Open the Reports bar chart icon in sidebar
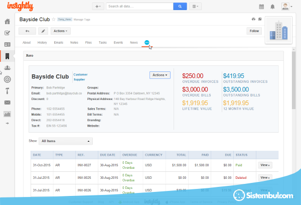 pos(8,114)
